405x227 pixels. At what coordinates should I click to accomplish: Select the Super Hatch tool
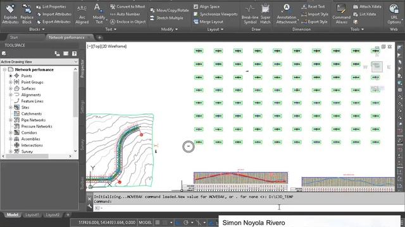point(265,14)
